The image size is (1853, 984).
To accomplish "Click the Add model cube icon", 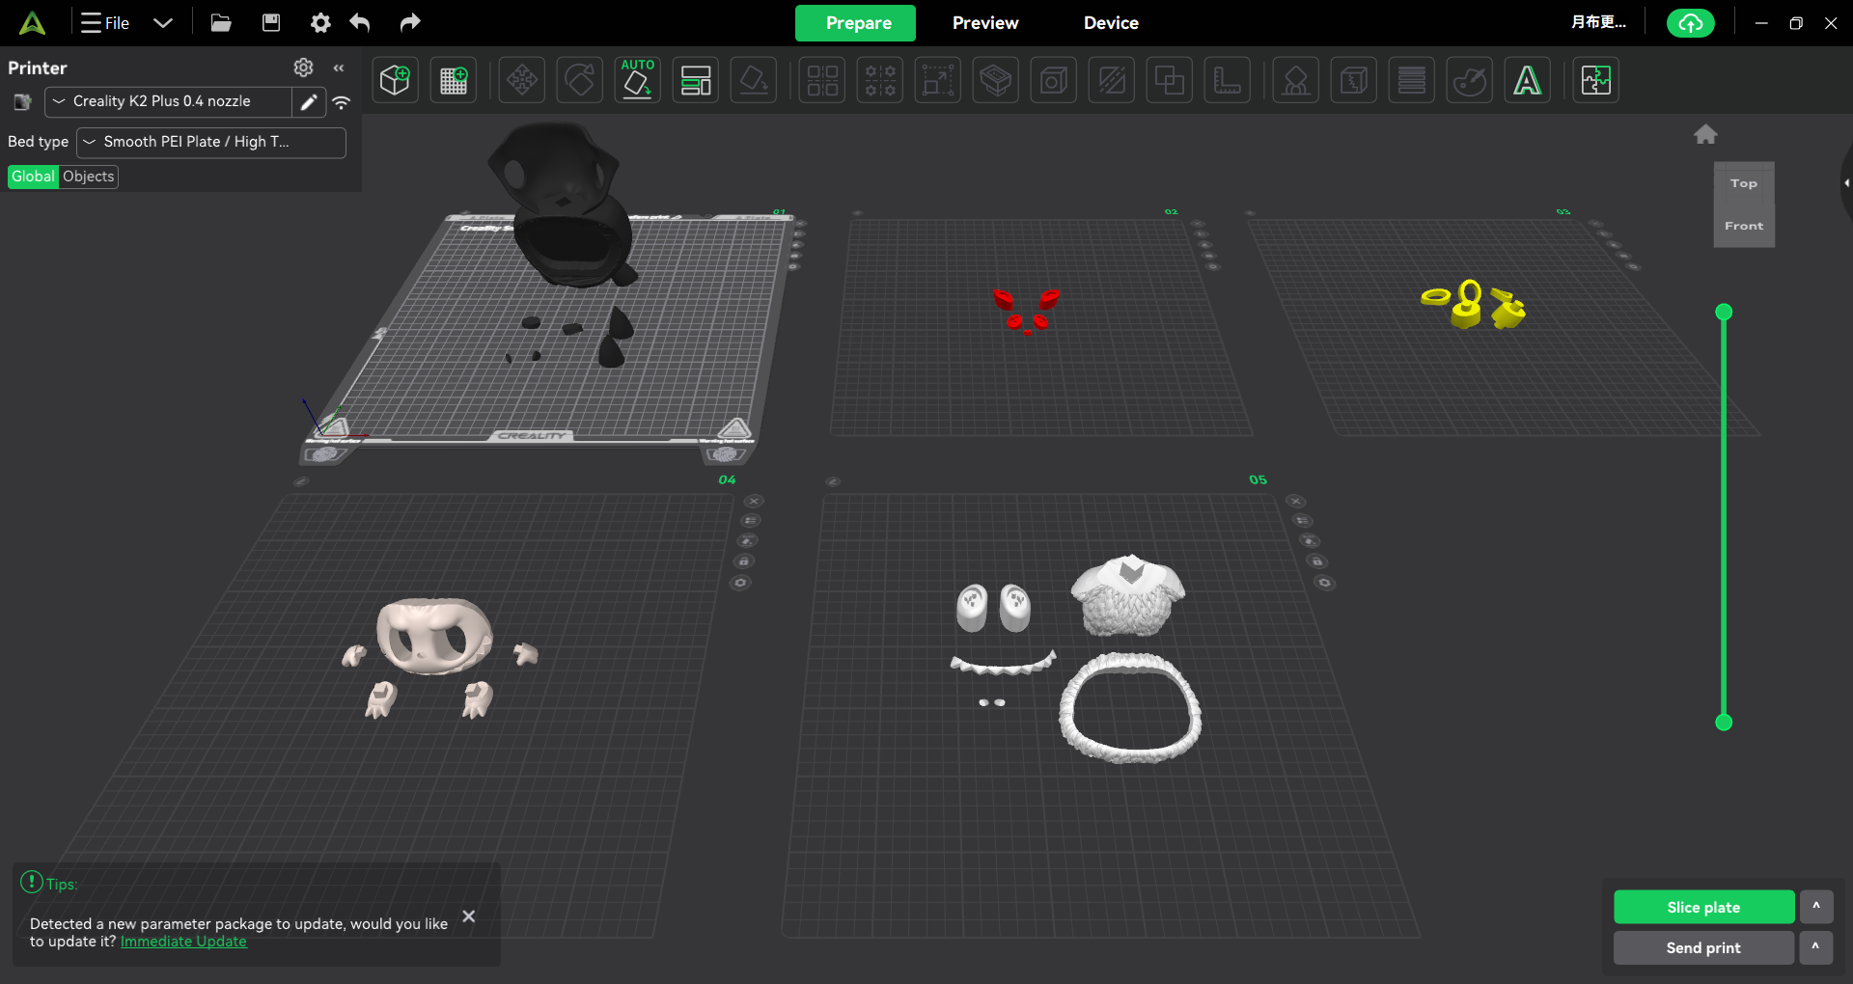I will coord(395,80).
